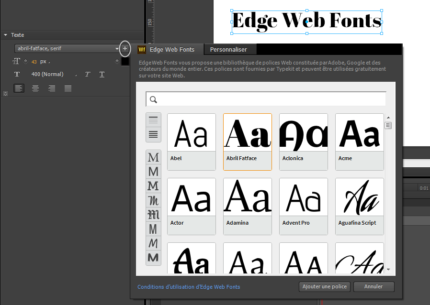Toggle underline text style
430x305 pixels.
[x=102, y=74]
